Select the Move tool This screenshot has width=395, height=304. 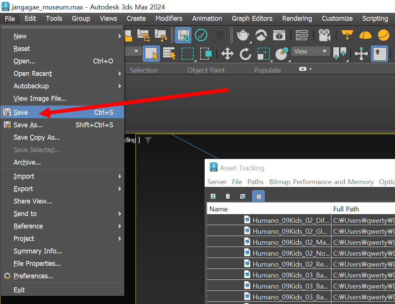tap(227, 54)
